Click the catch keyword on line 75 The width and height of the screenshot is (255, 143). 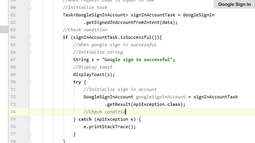[x=85, y=119]
